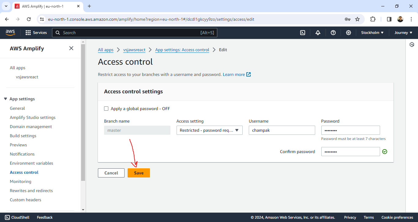Toggle the Chrome side panel icon
This screenshot has height=222, width=418.
(x=389, y=19)
